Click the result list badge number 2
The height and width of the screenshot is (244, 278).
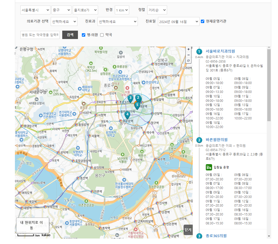[199, 140]
